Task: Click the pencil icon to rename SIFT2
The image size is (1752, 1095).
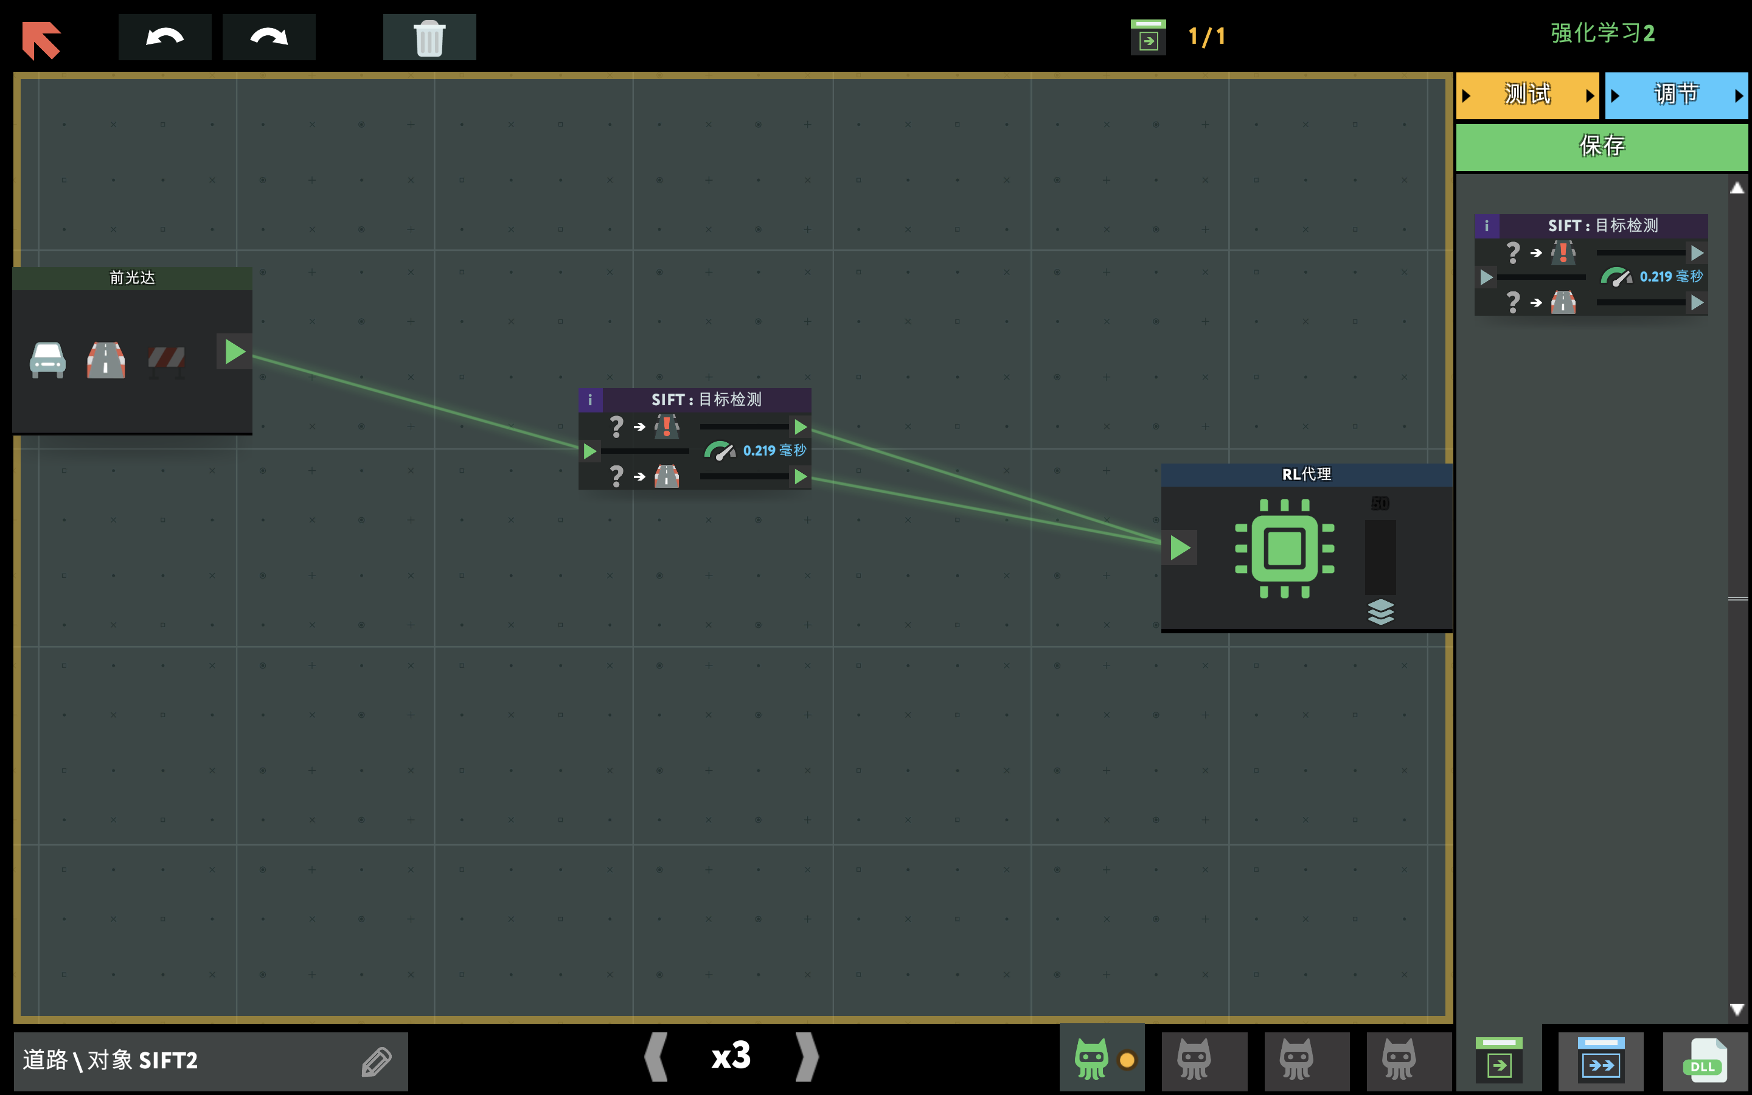Action: 377,1062
